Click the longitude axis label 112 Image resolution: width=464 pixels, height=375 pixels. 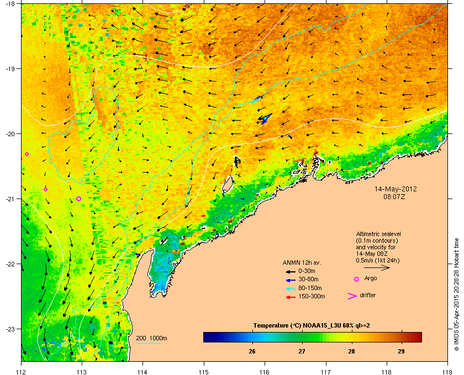(22, 372)
